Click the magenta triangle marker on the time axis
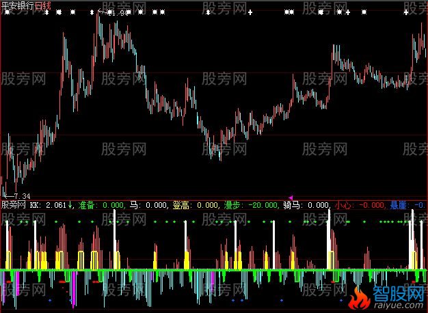428x313 pixels. click(x=291, y=198)
